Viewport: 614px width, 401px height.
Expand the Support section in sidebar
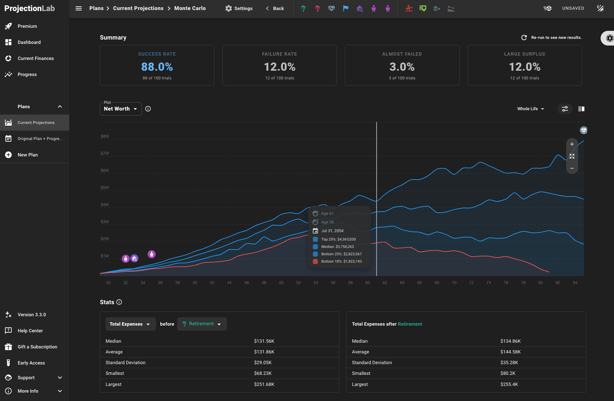click(x=60, y=378)
